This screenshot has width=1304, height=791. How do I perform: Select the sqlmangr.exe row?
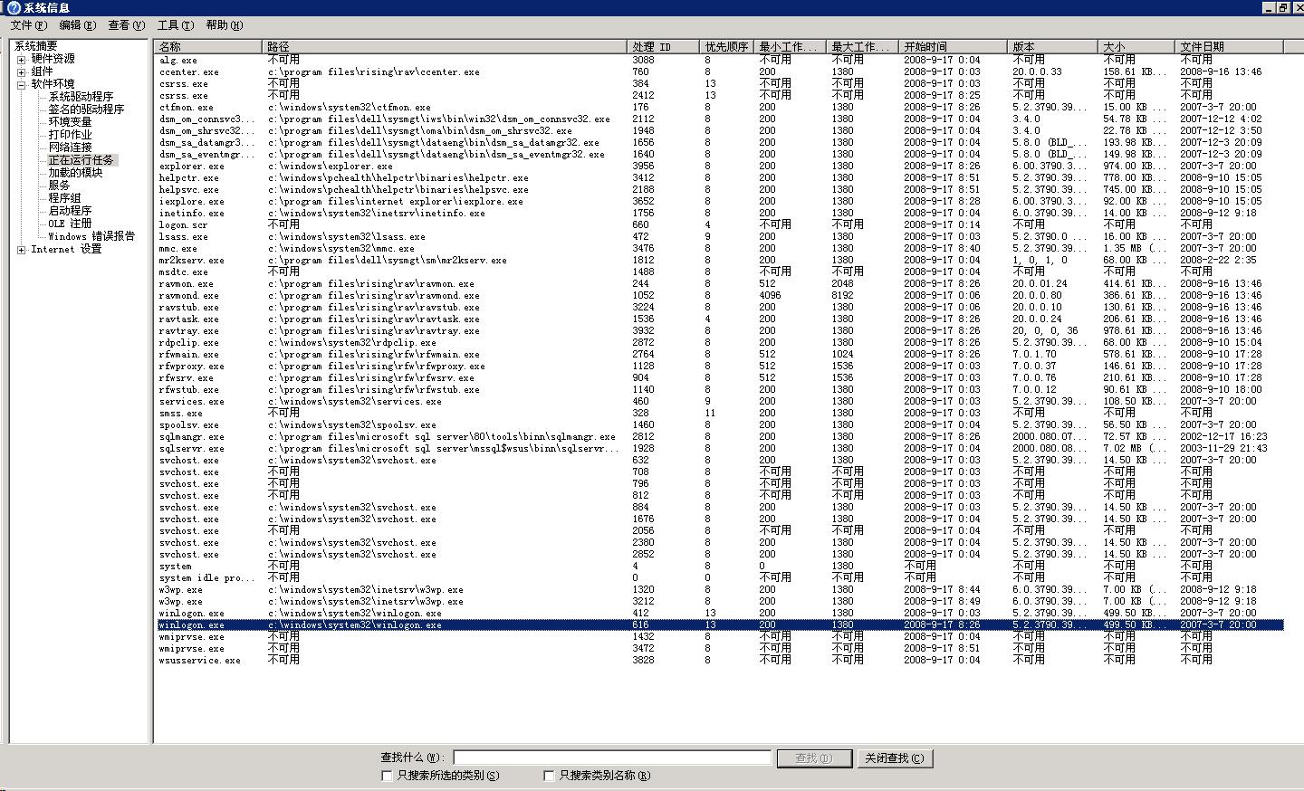(x=720, y=437)
